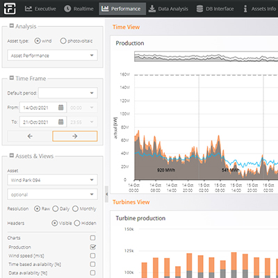Screen dimensions: 278x278
Task: Open the Asset Performance dropdown
Action: pyautogui.click(x=52, y=56)
